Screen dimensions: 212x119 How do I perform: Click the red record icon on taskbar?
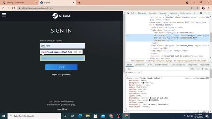pyautogui.click(x=119, y=116)
